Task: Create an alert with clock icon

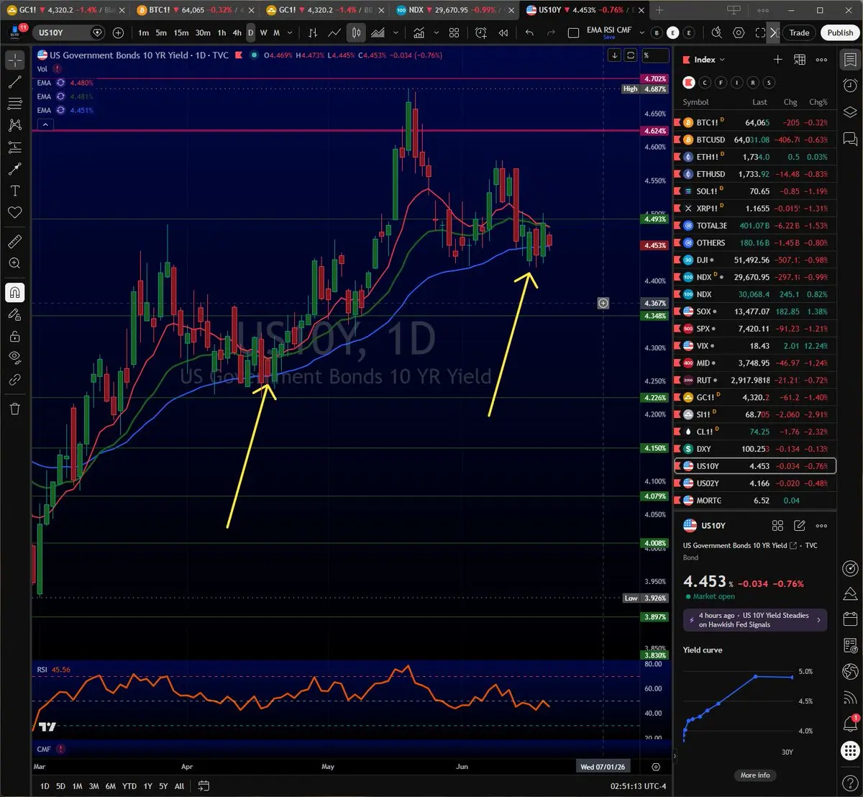Action: point(480,33)
